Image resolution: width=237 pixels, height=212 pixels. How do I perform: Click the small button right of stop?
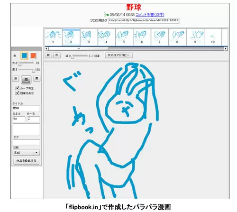[x=36, y=78]
